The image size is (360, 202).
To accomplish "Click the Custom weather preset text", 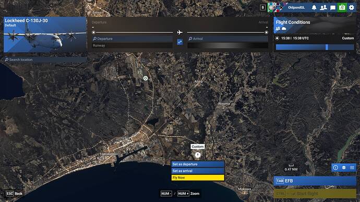I will coord(348,38).
